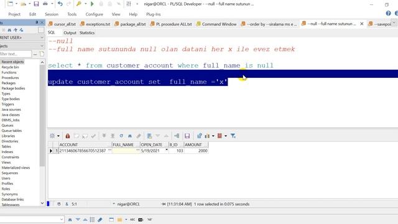Screen dimensions: 398x224
Task: Switch to the Statistics tab
Action: [87, 33]
